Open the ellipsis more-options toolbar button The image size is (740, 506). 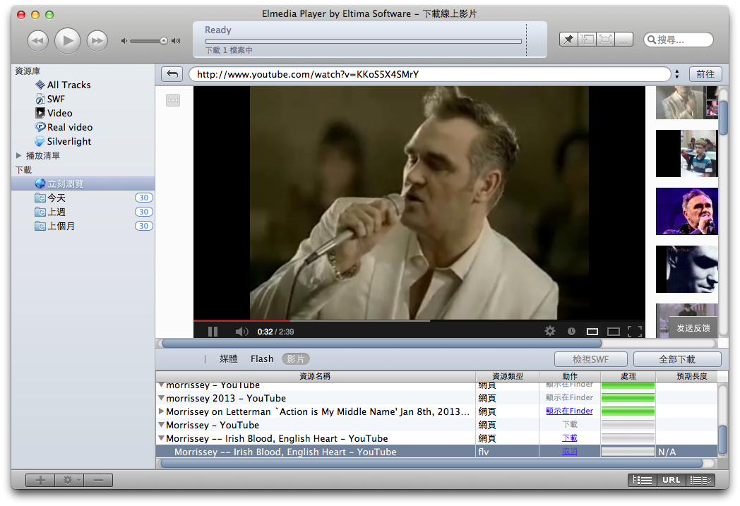[624, 39]
